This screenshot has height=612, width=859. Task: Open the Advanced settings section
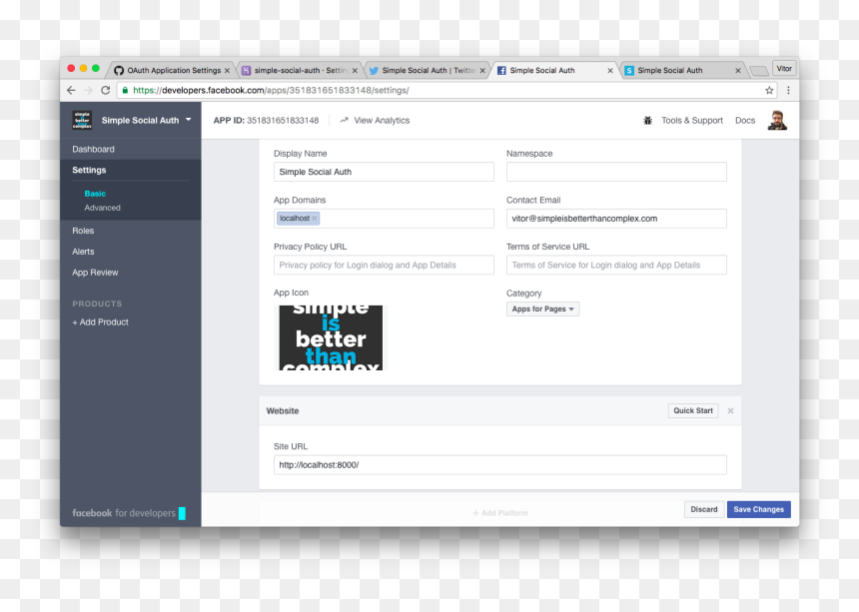click(x=103, y=208)
